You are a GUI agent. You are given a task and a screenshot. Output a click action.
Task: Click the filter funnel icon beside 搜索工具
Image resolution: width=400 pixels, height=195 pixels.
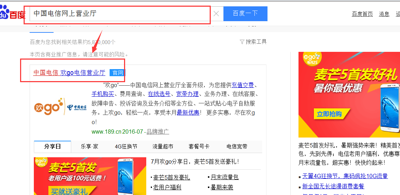[x=242, y=42]
